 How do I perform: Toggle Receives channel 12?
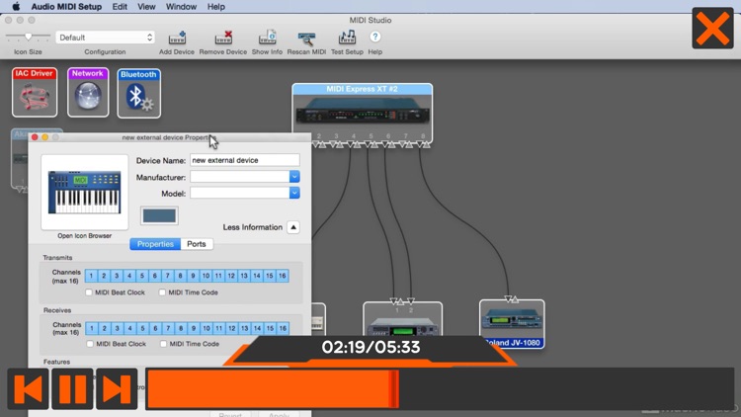coord(232,328)
